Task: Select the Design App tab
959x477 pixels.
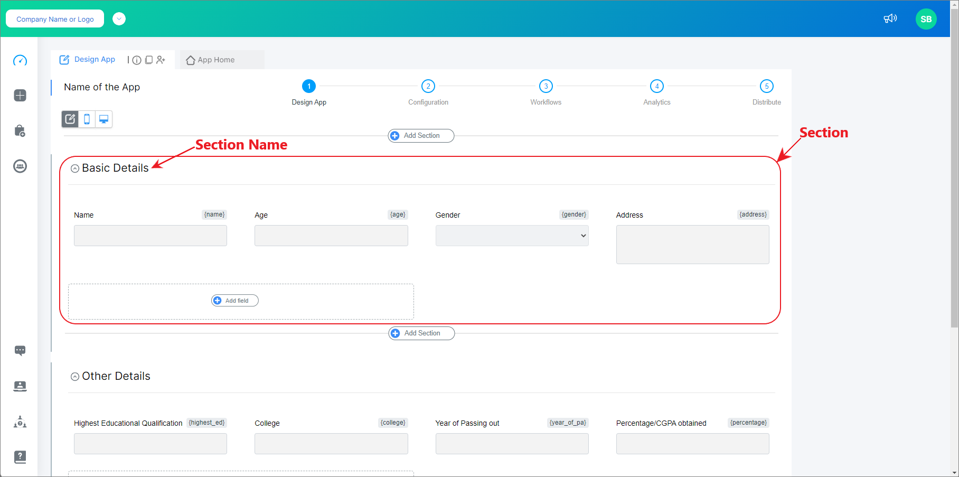Action: click(x=88, y=60)
